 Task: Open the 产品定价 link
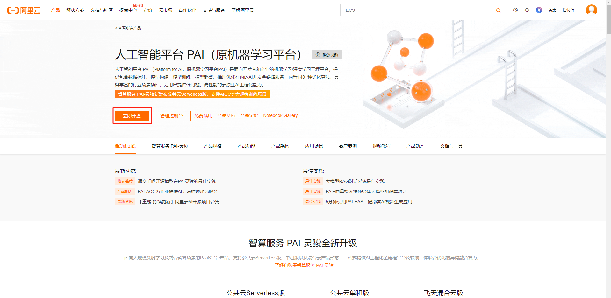(x=249, y=115)
